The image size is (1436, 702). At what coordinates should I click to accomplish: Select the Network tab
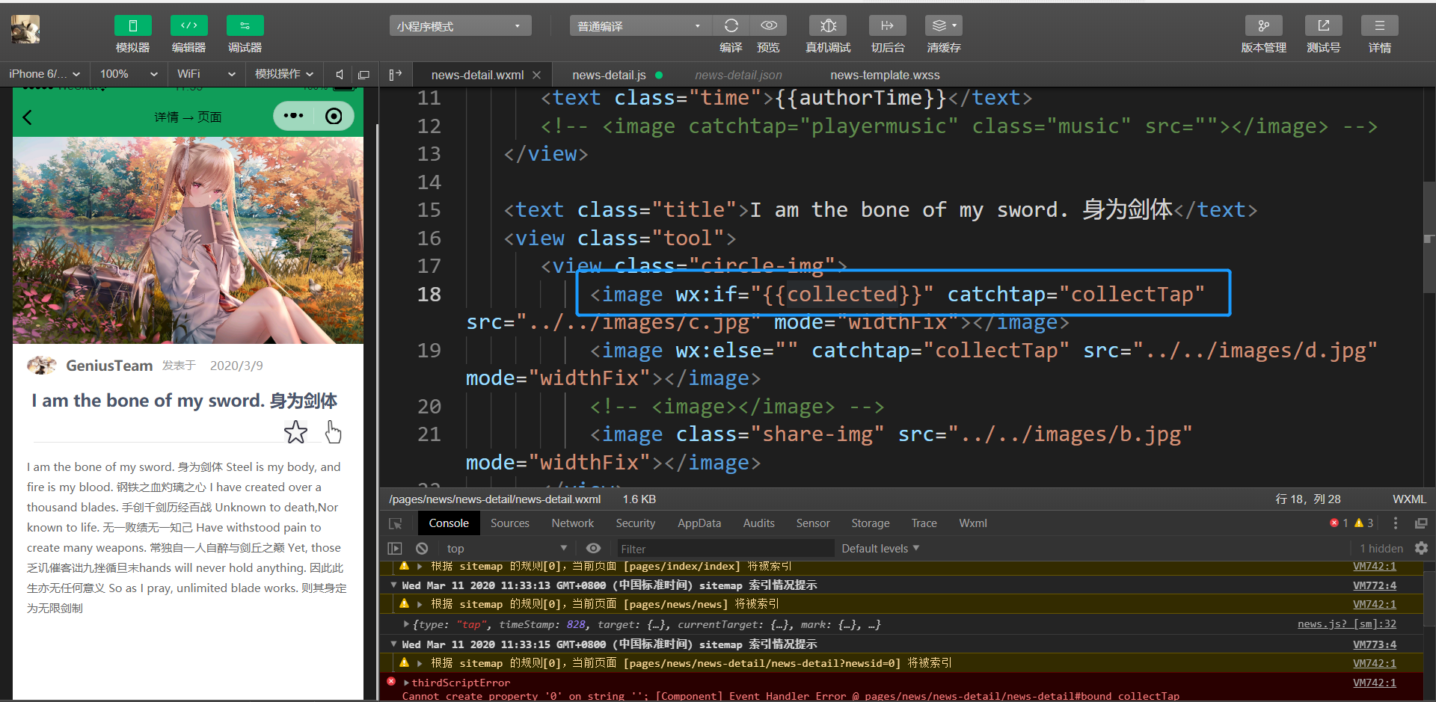pyautogui.click(x=573, y=523)
